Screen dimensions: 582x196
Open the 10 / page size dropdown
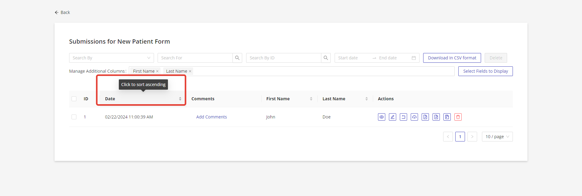pos(497,137)
